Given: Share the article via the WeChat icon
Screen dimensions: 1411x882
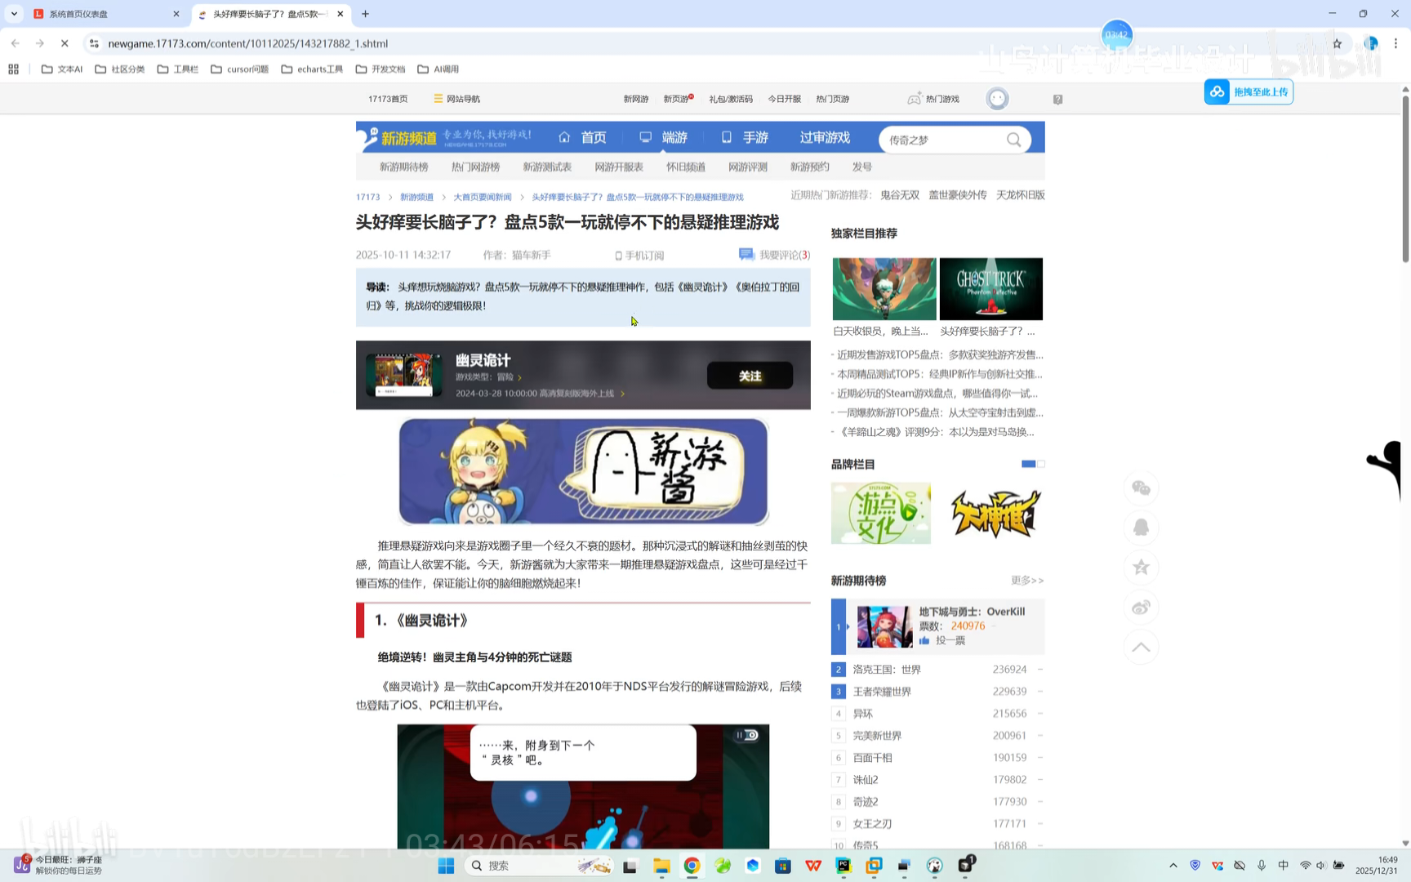Looking at the screenshot, I should pos(1141,488).
